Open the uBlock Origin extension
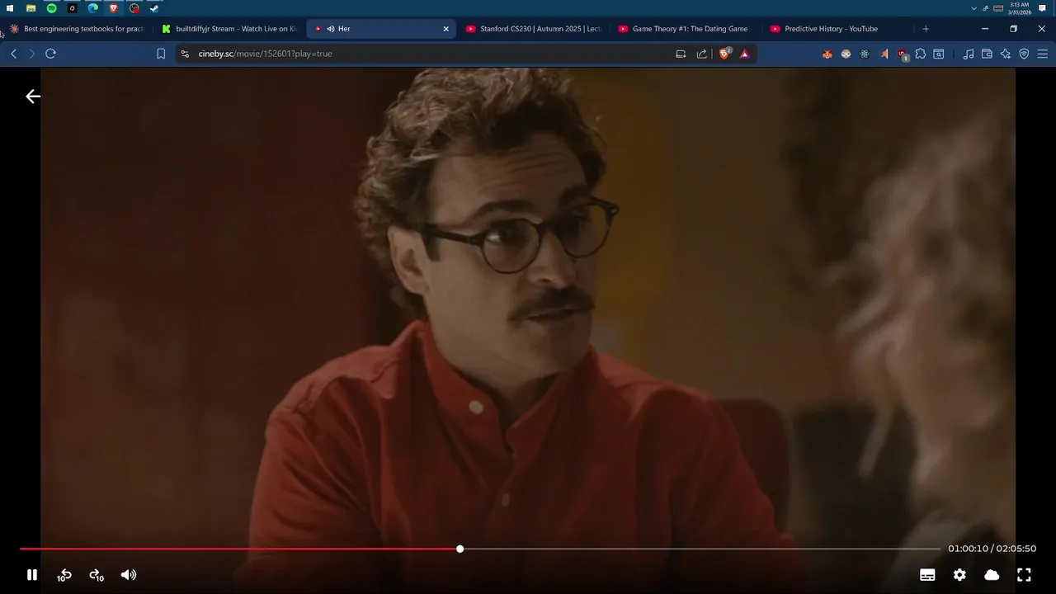 [903, 54]
